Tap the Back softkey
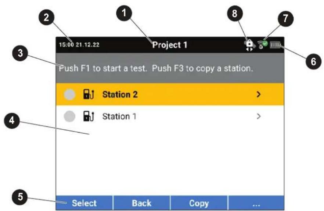 pyautogui.click(x=141, y=203)
